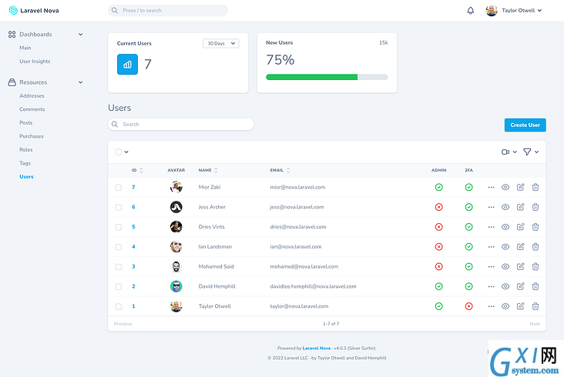The image size is (564, 377).
Task: View the Mior Zaki user details
Action: coord(505,187)
